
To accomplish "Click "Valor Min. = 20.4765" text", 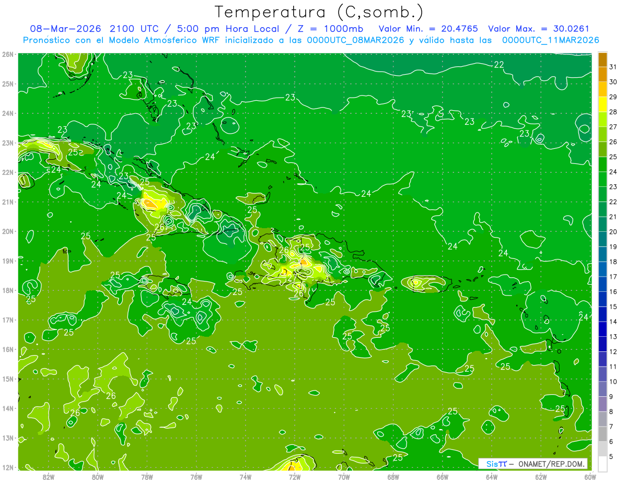I will (428, 29).
